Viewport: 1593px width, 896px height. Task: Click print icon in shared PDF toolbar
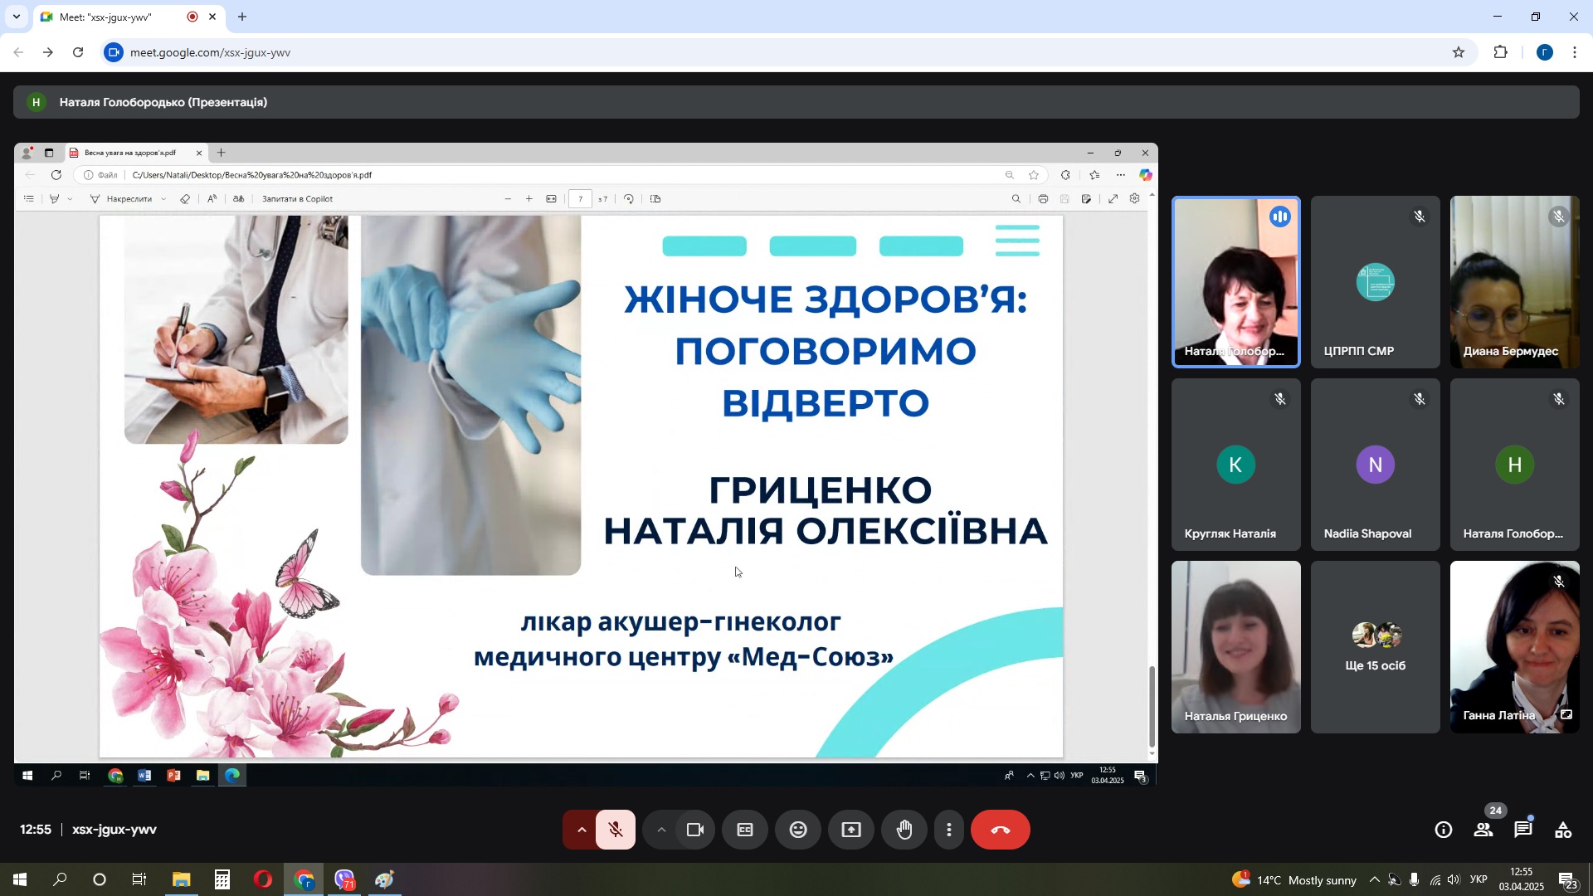pyautogui.click(x=1043, y=199)
